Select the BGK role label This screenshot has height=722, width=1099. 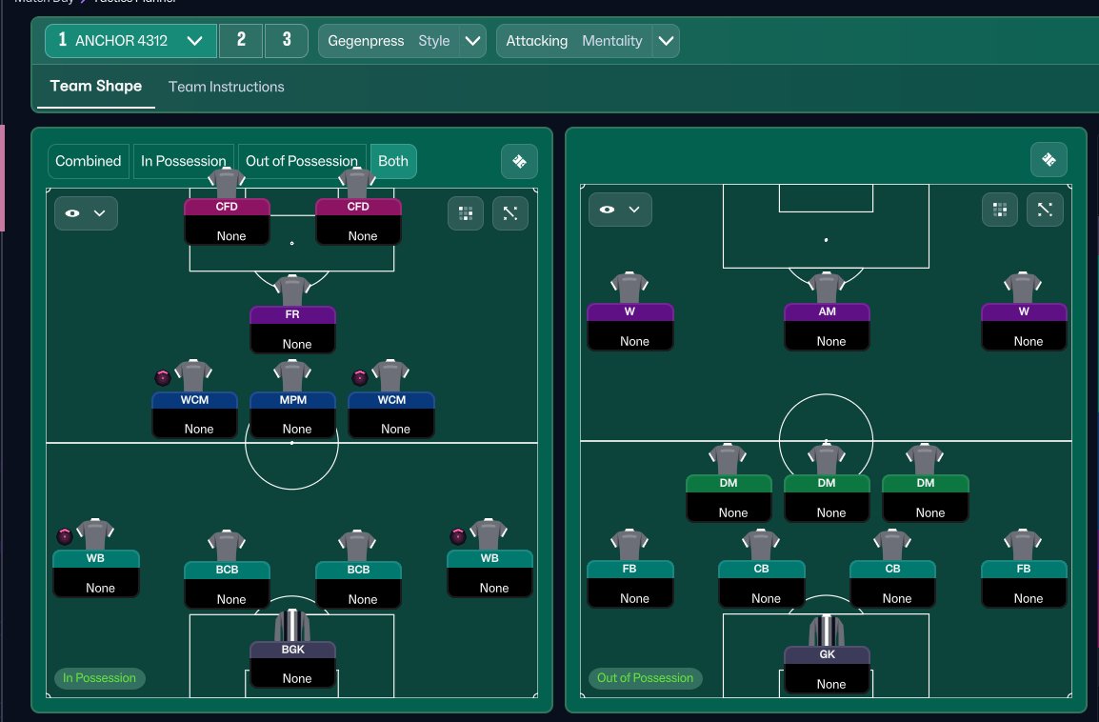pyautogui.click(x=293, y=650)
